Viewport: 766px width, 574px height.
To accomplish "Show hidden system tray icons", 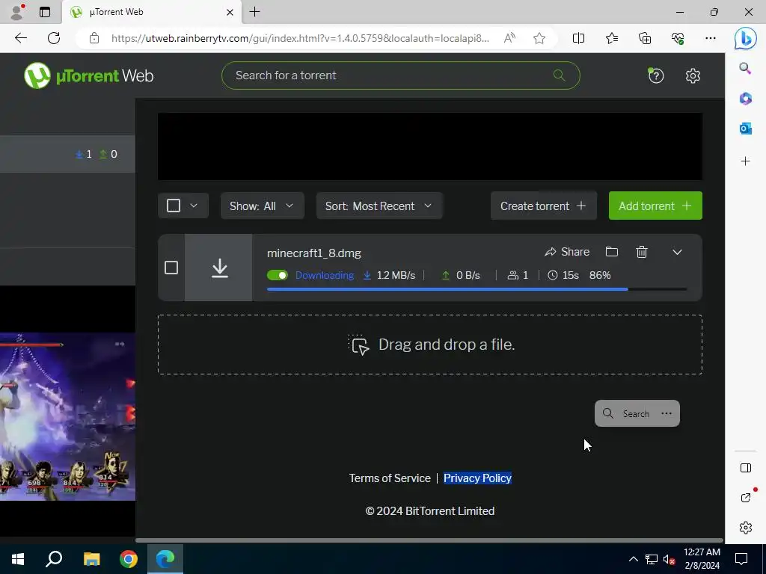I will (x=633, y=559).
